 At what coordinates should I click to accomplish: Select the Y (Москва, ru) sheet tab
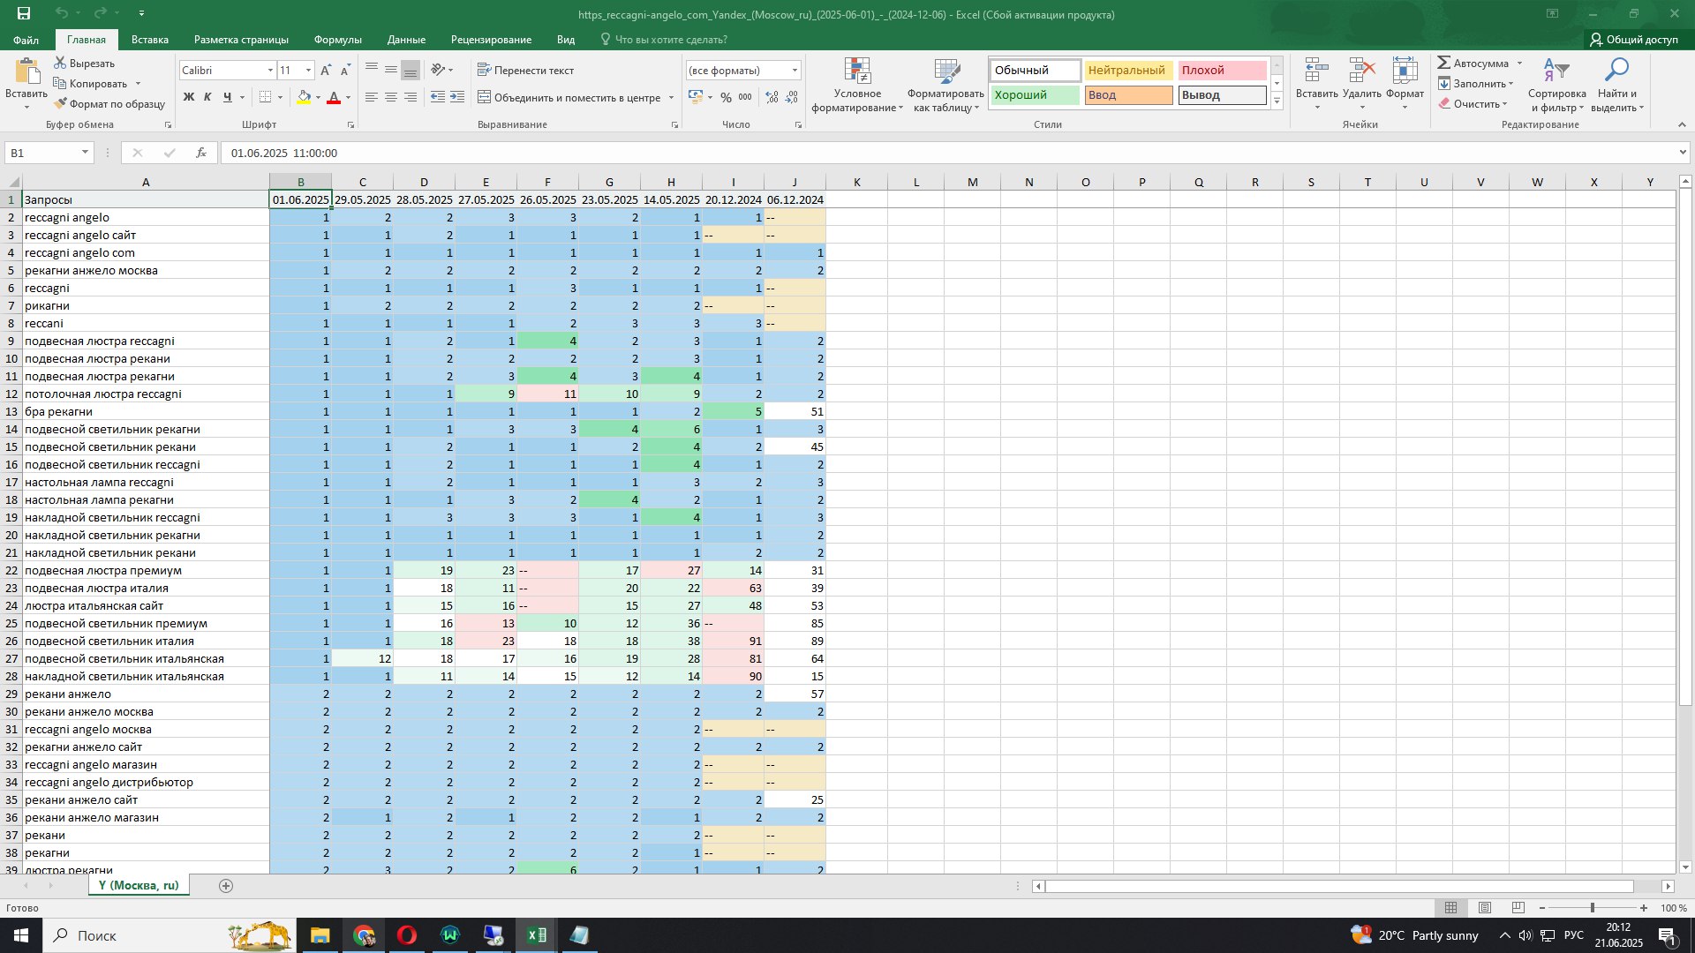tap(139, 885)
